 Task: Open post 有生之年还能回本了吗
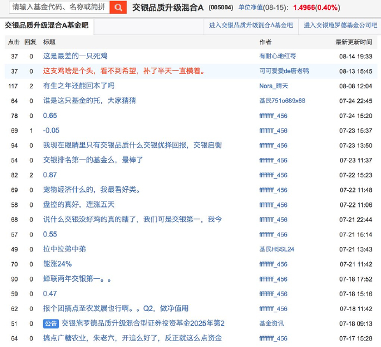(79, 86)
